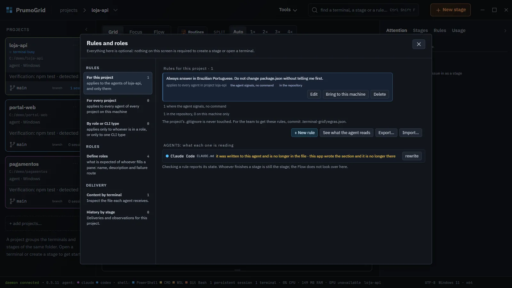Select the pagamentos project card title
Screen dimensions: 512x288
tap(24, 164)
